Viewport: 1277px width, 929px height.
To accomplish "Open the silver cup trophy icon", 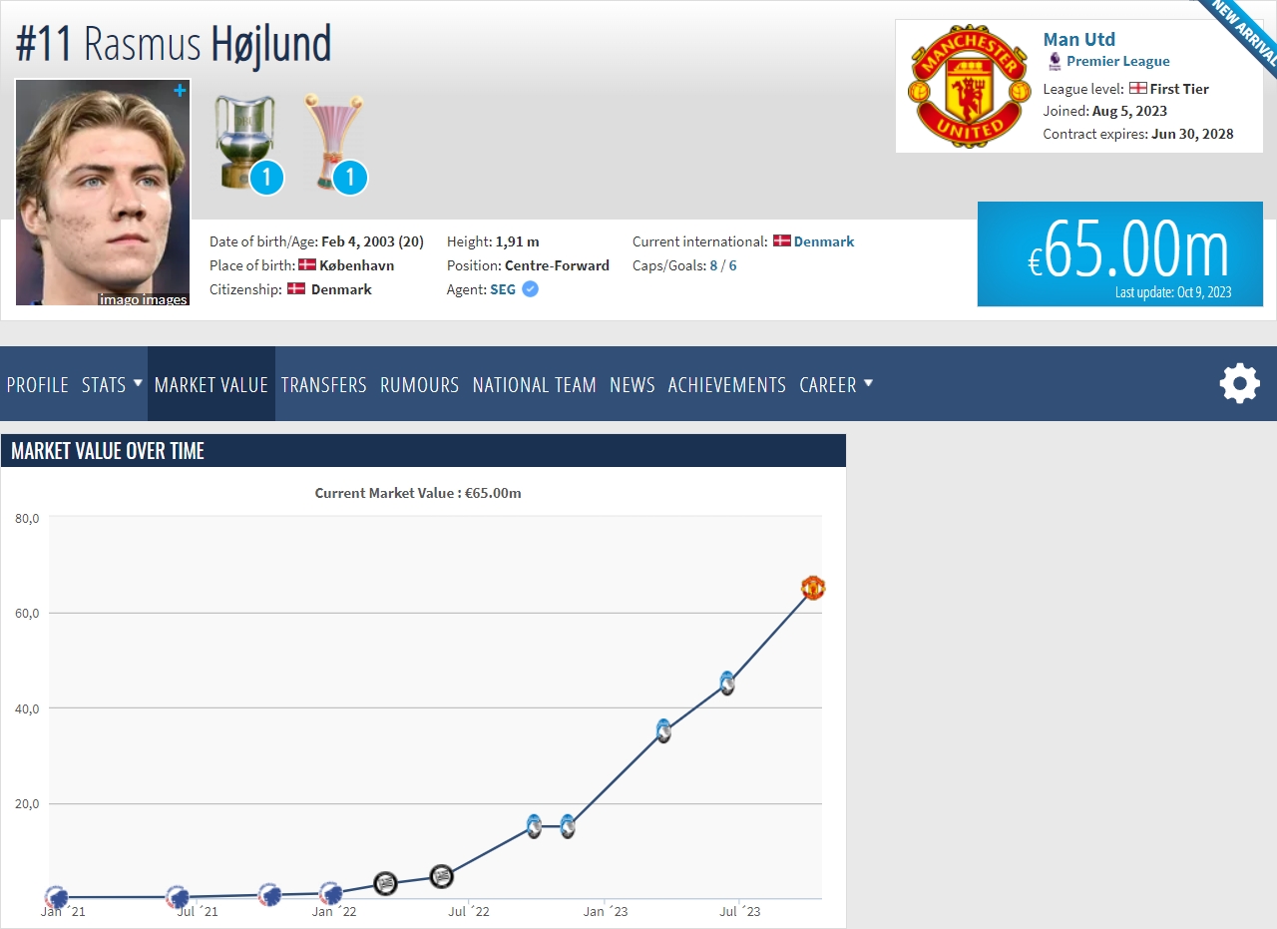I will [x=245, y=142].
